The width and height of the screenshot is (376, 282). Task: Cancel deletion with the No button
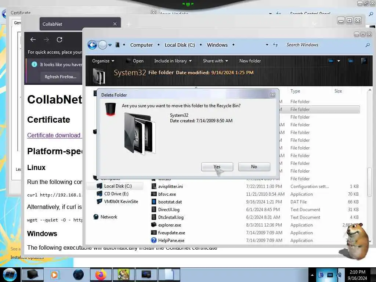254,167
